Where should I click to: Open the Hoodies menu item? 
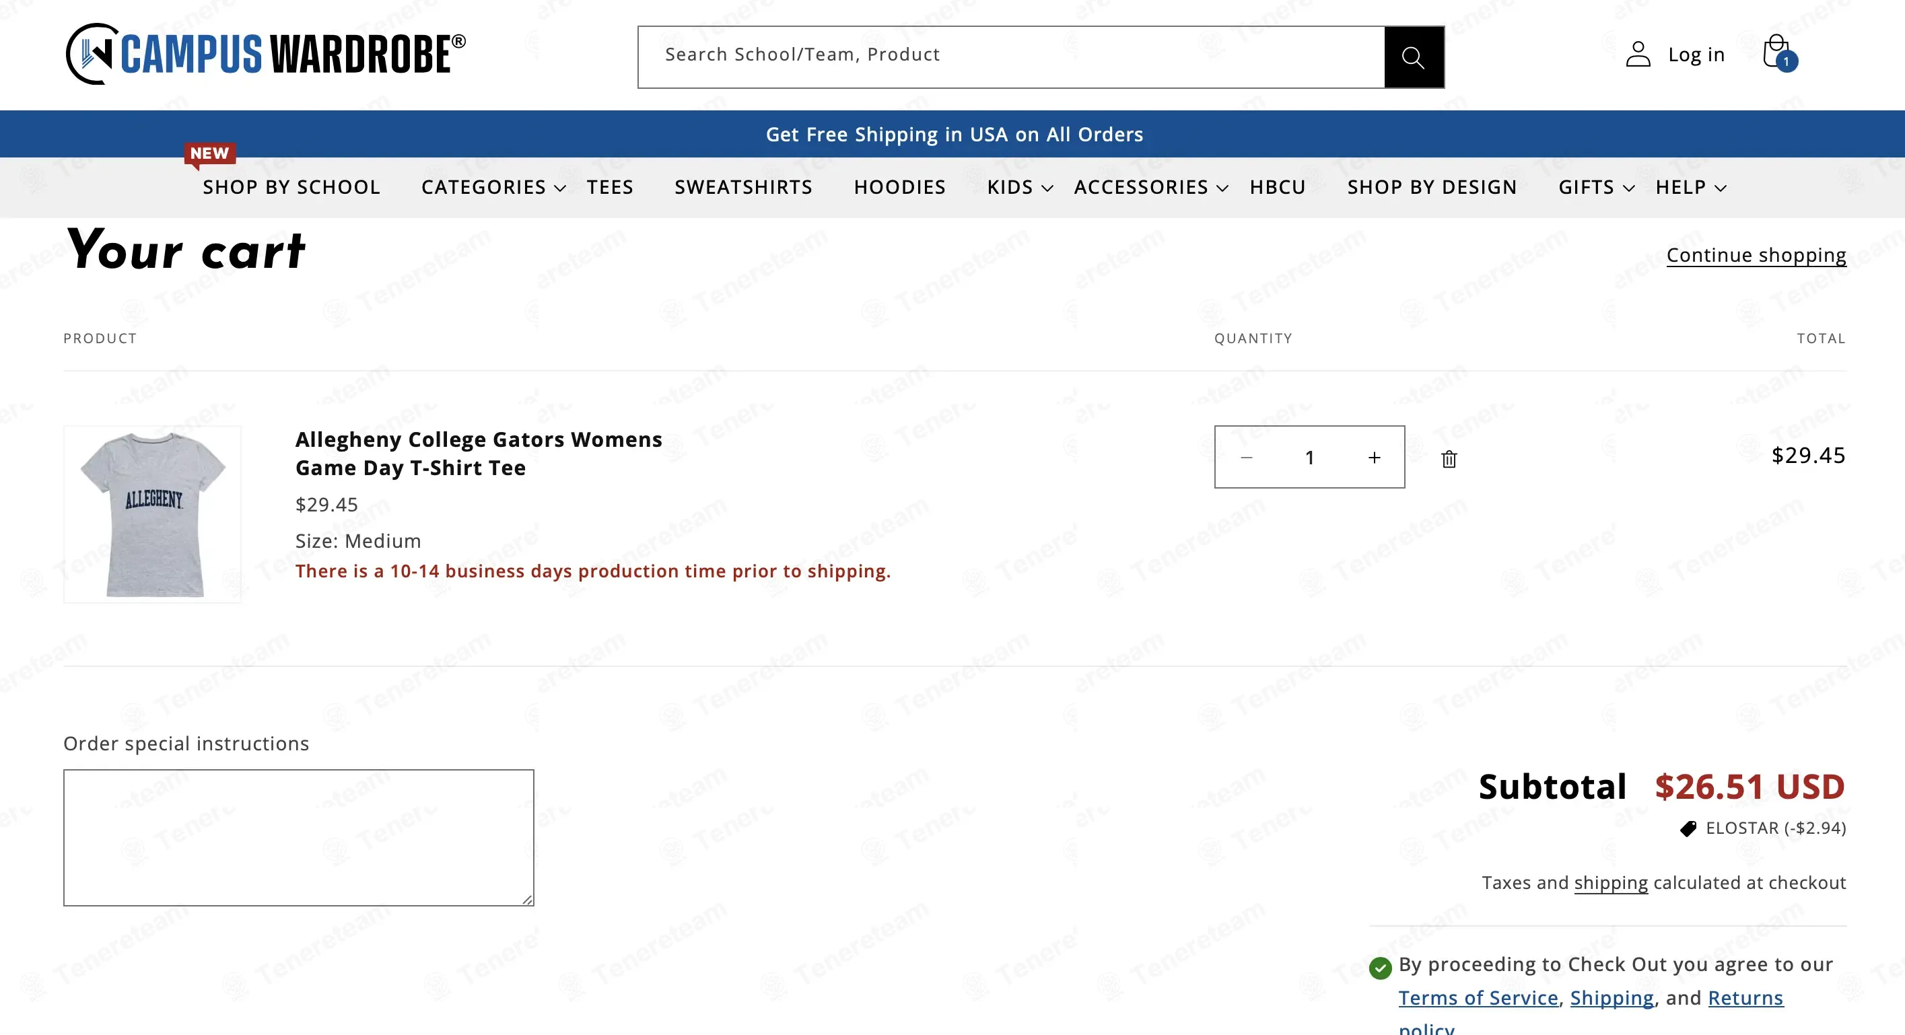tap(899, 187)
